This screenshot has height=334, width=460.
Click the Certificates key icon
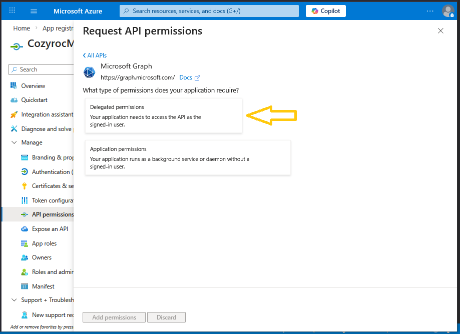pos(25,186)
